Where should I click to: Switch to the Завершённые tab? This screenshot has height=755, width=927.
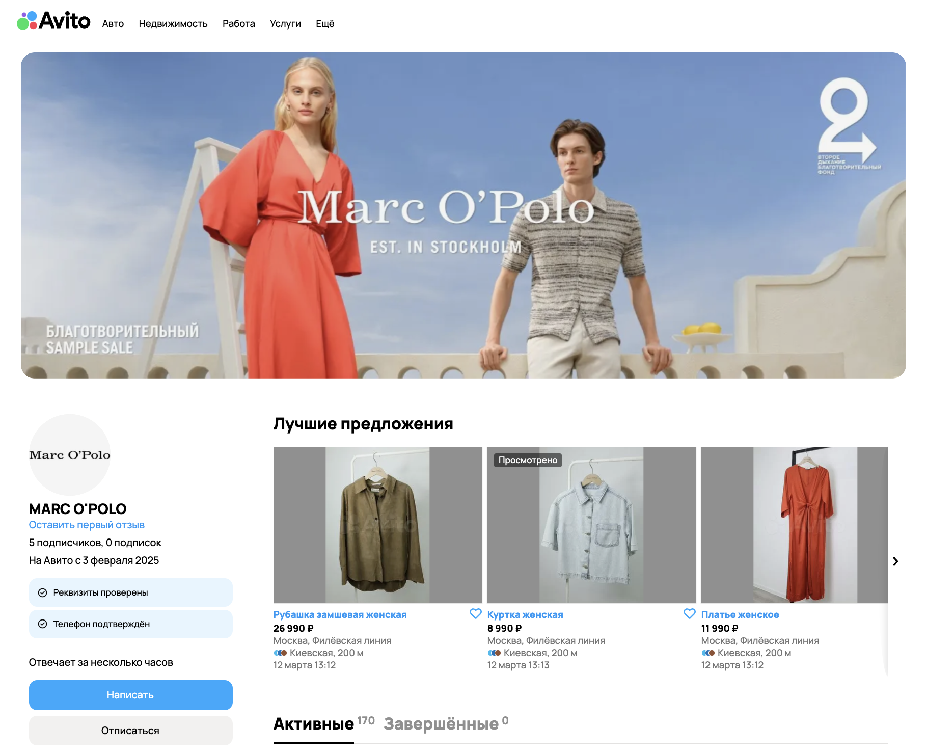441,724
